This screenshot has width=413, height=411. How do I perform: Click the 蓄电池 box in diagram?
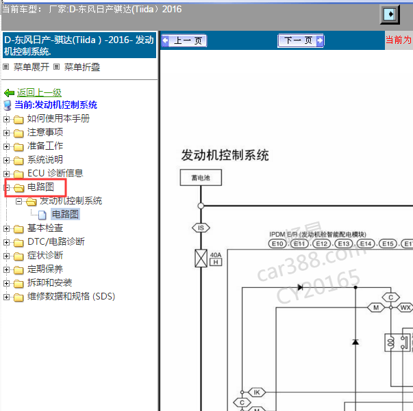201,178
